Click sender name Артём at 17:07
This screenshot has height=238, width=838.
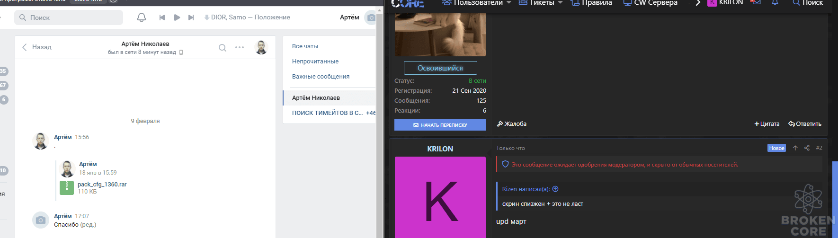click(x=62, y=216)
